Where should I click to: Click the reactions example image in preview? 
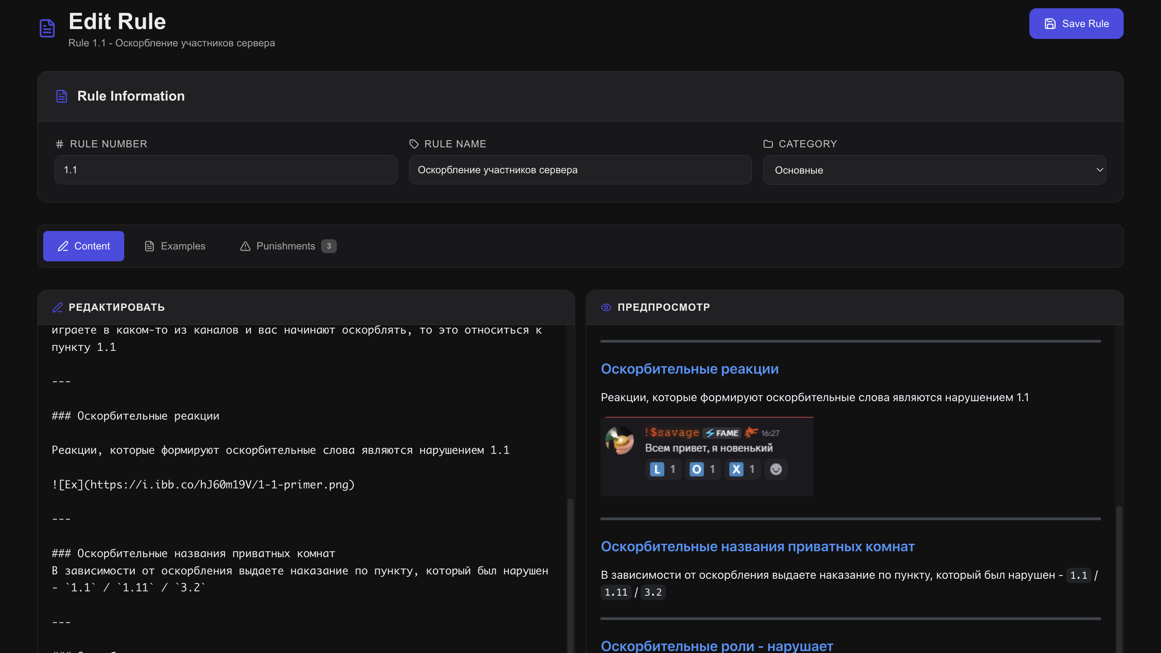pos(707,456)
